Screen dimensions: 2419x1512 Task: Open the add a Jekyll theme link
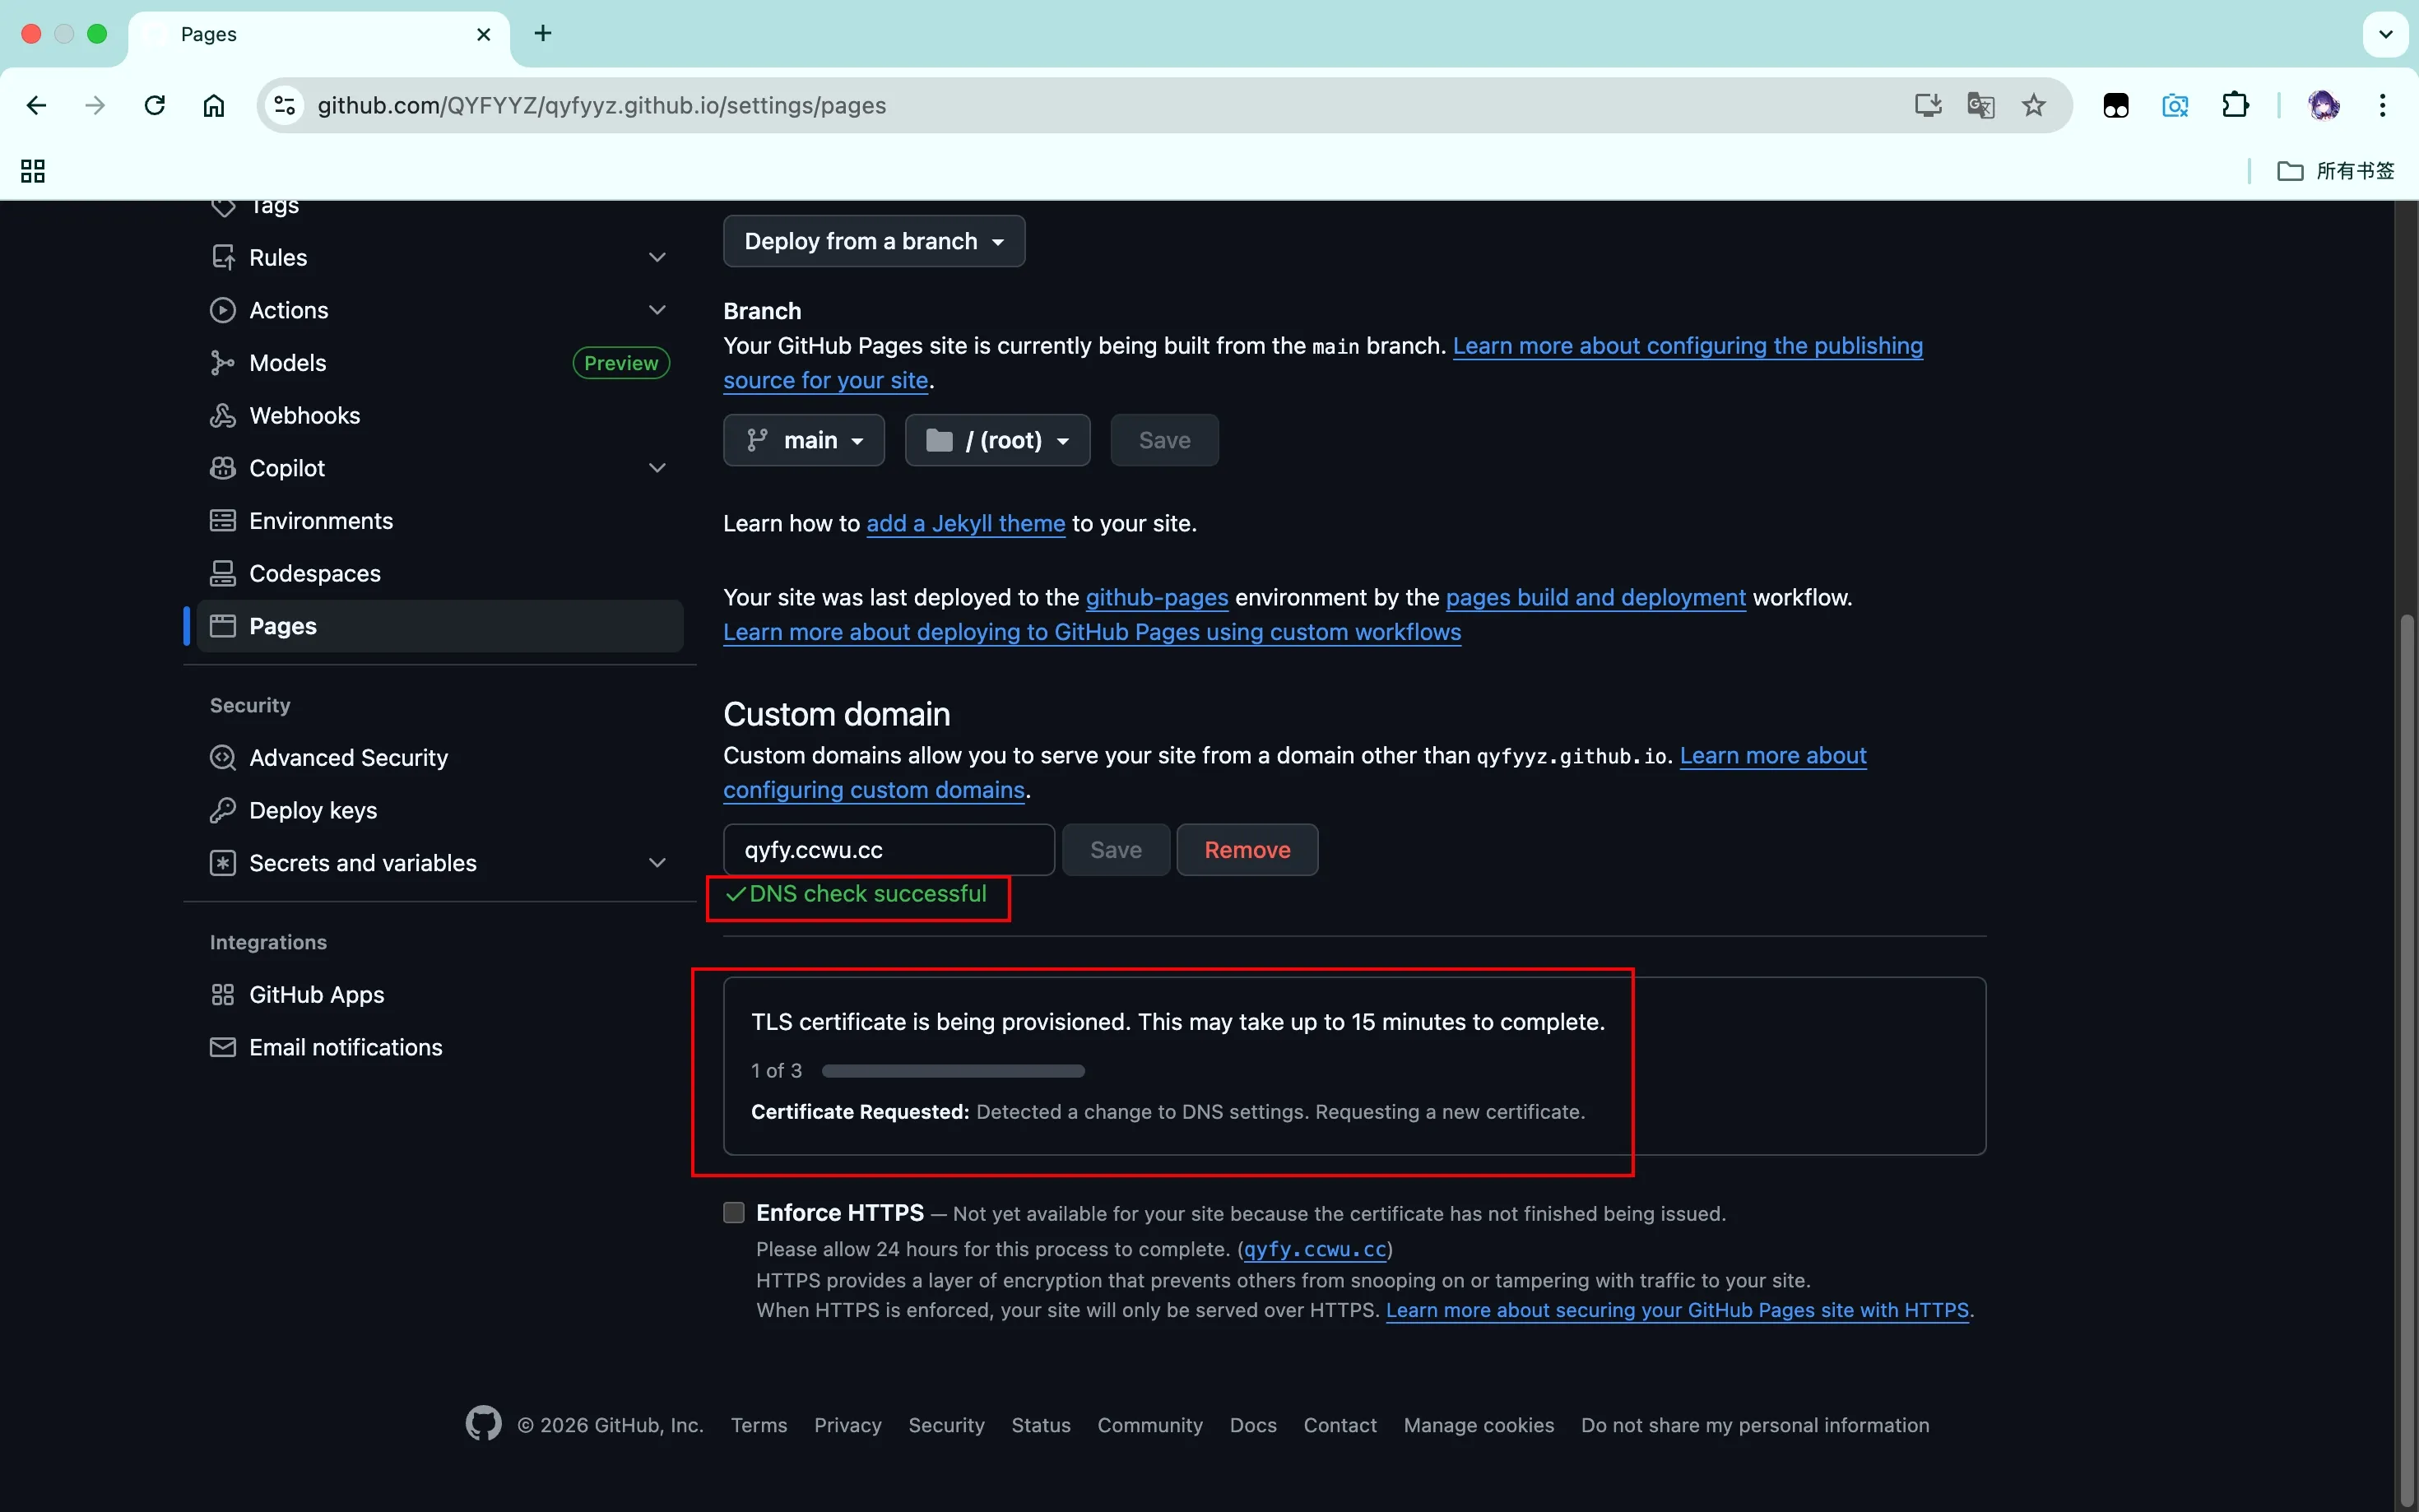(965, 523)
